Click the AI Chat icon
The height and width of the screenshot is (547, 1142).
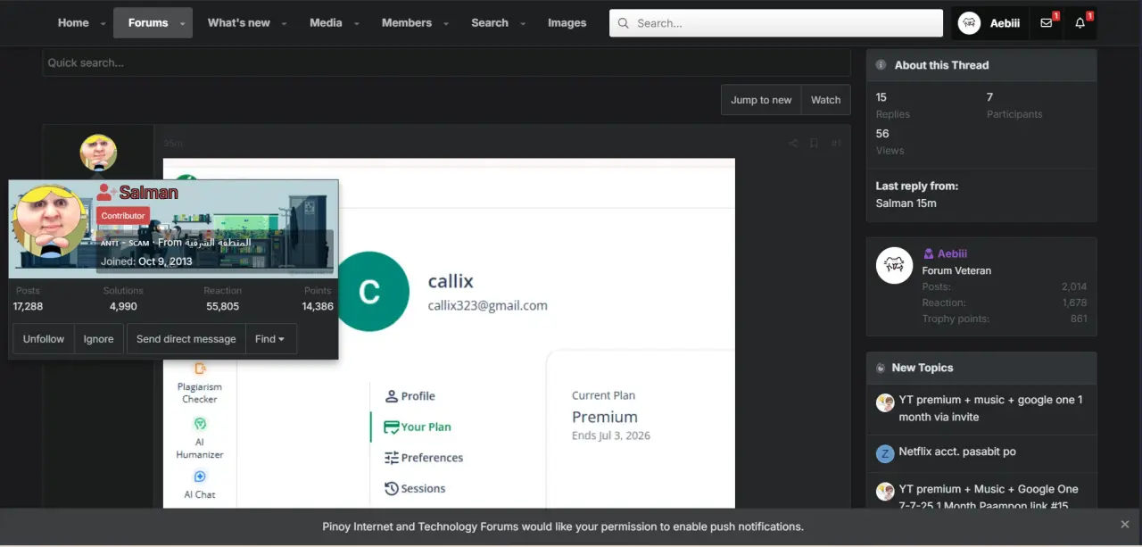[200, 477]
